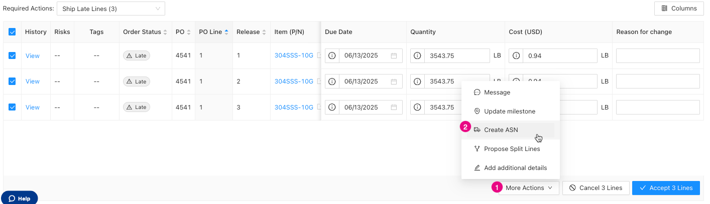Open the Help chat widget
This screenshot has width=710, height=204.
click(20, 198)
